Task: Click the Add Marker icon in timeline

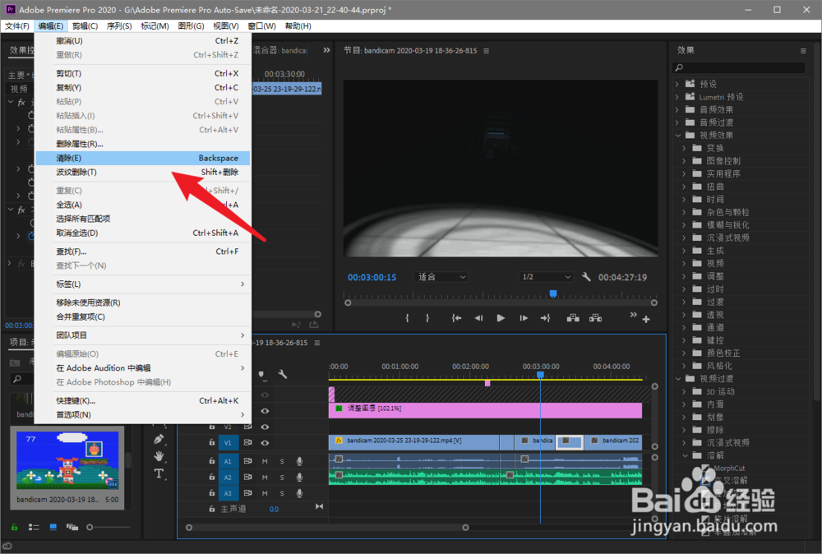Action: pos(262,375)
